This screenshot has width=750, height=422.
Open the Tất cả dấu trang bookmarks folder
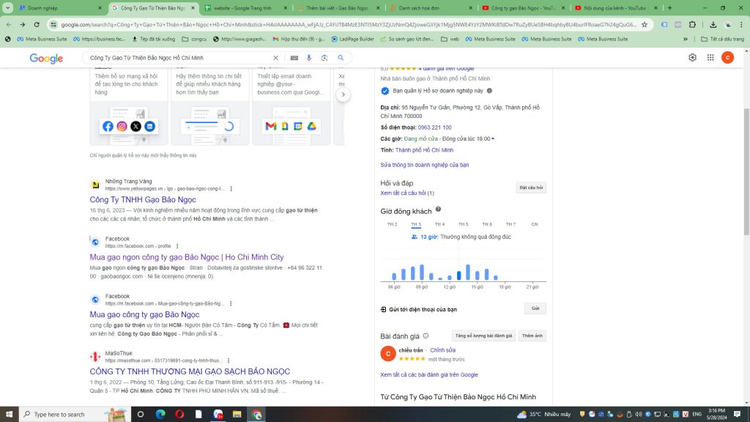721,39
